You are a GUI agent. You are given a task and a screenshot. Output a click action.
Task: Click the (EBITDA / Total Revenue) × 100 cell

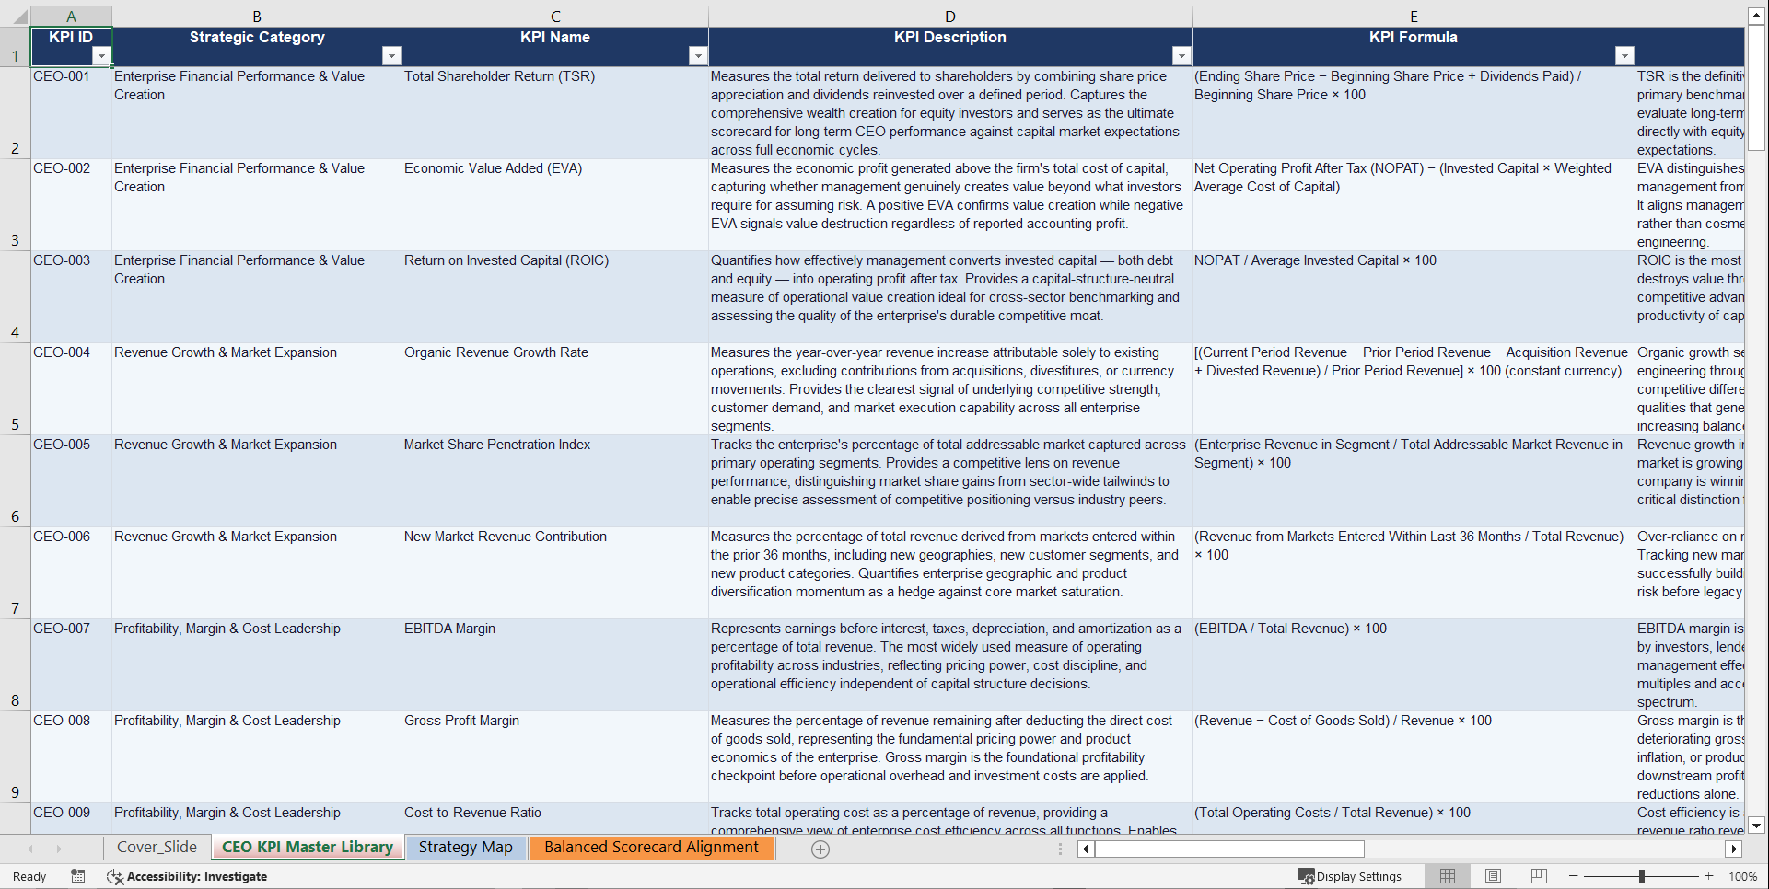1414,664
